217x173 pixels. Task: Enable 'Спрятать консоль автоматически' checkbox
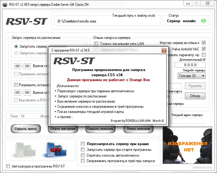(x=83, y=155)
